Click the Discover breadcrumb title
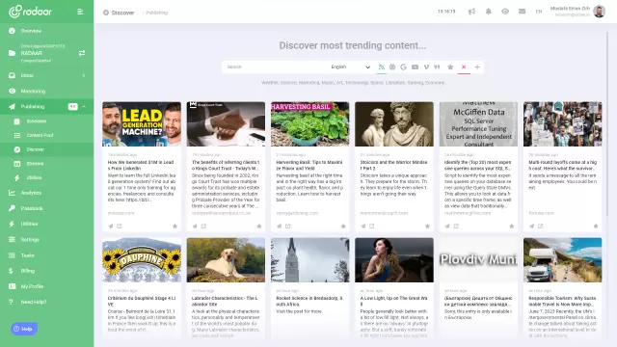This screenshot has height=347, width=617. (122, 13)
